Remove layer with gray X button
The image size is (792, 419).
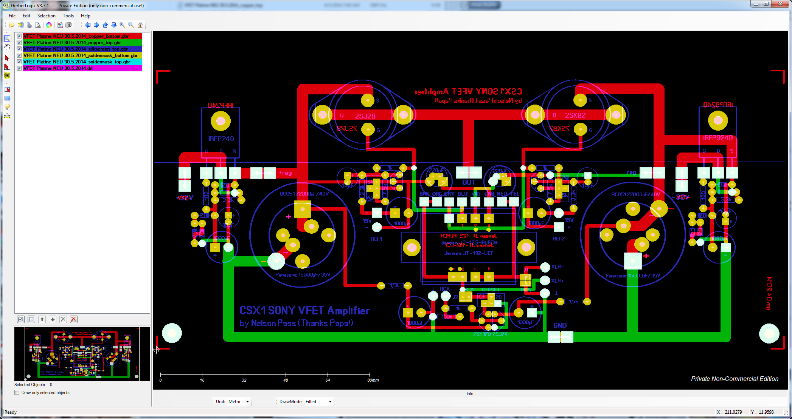pyautogui.click(x=63, y=319)
